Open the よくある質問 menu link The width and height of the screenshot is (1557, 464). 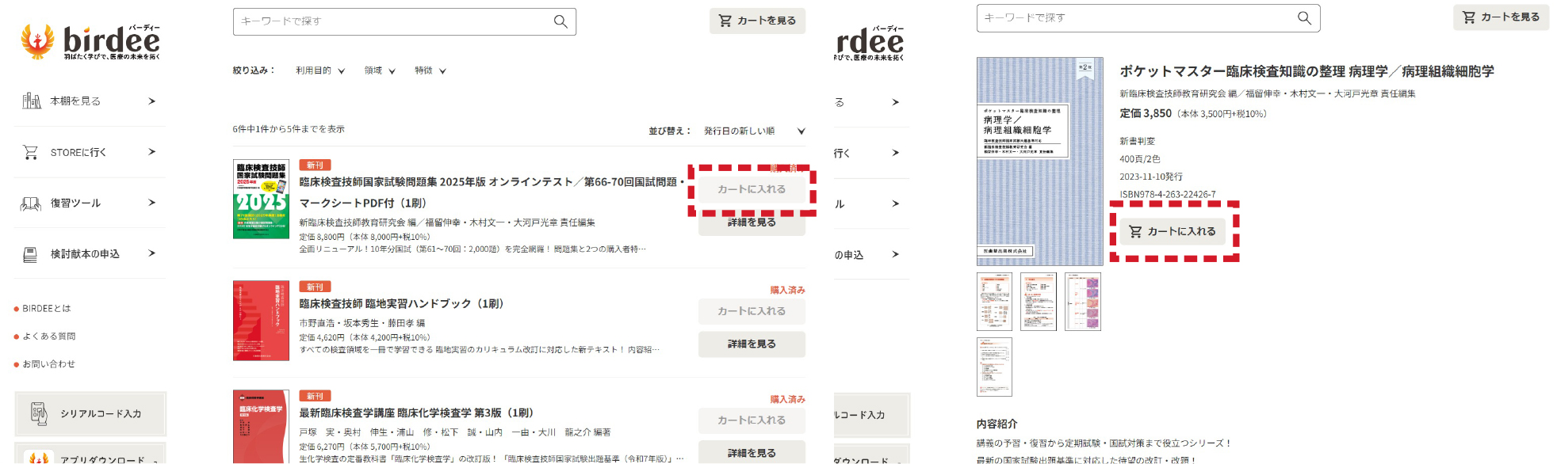pos(48,337)
